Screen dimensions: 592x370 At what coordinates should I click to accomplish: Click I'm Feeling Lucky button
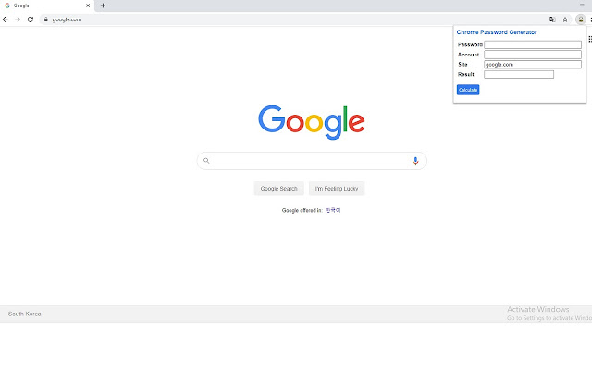(x=337, y=189)
